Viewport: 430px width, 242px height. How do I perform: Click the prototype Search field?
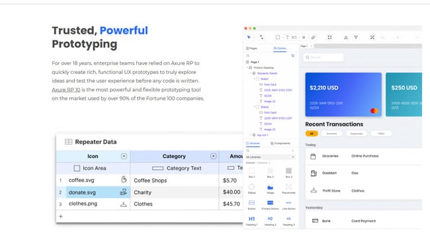pos(323,58)
